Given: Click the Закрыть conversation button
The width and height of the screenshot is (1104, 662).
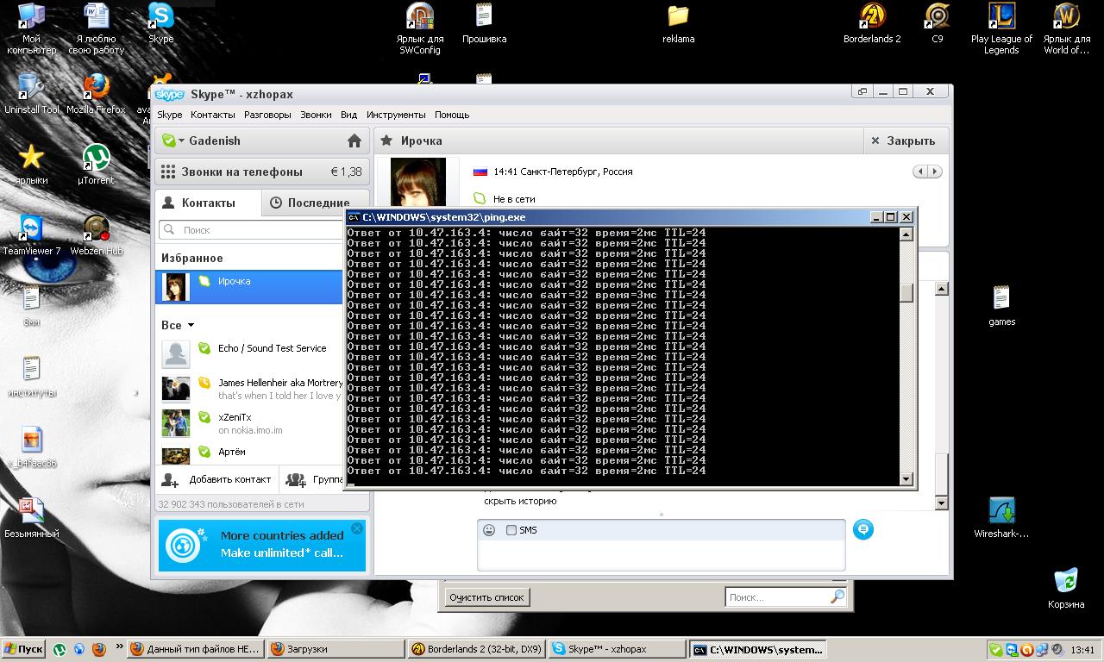Looking at the screenshot, I should click(x=902, y=141).
